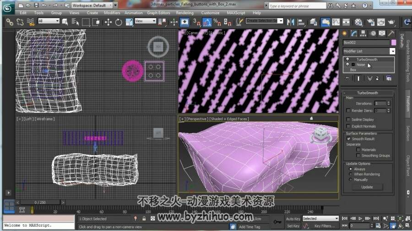The width and height of the screenshot is (412, 231).
Task: Open the Selected key mode dropdown
Action: coord(320,218)
